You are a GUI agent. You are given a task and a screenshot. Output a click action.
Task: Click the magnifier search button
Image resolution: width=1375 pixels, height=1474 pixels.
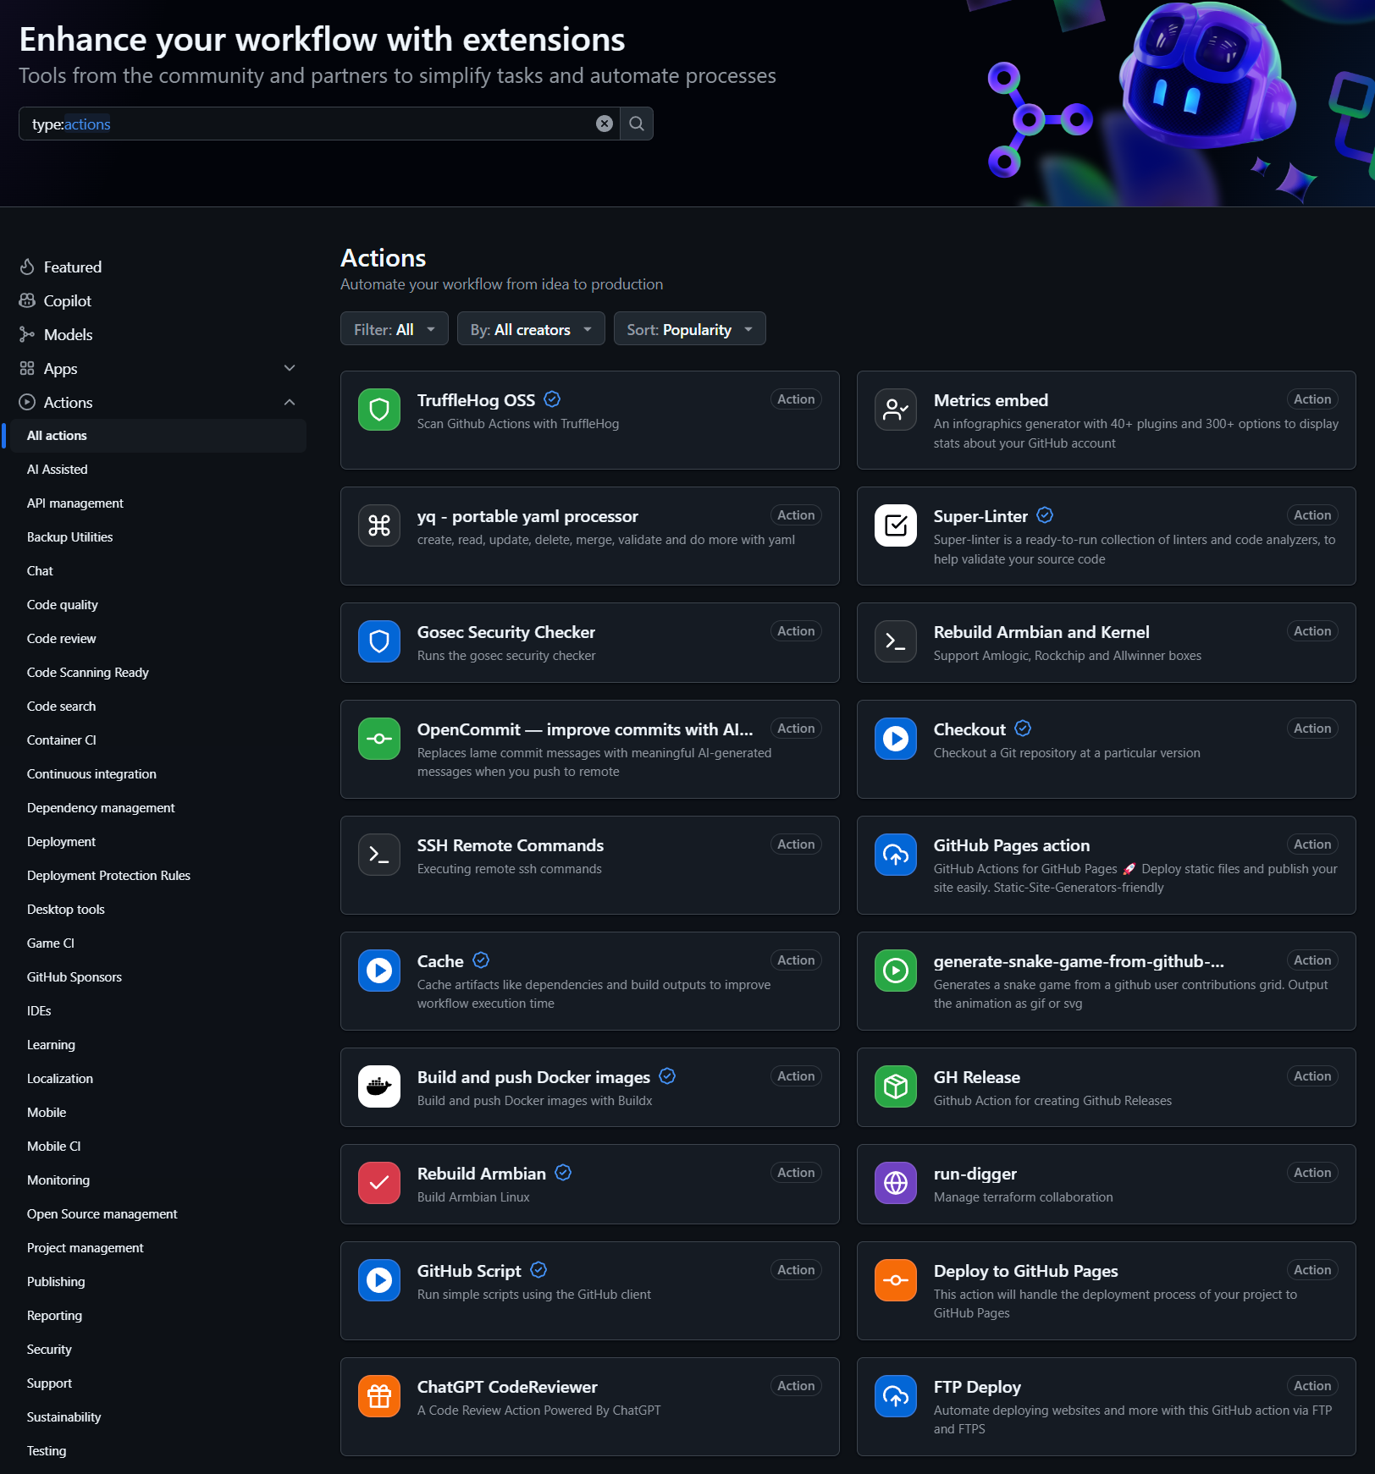click(x=637, y=124)
